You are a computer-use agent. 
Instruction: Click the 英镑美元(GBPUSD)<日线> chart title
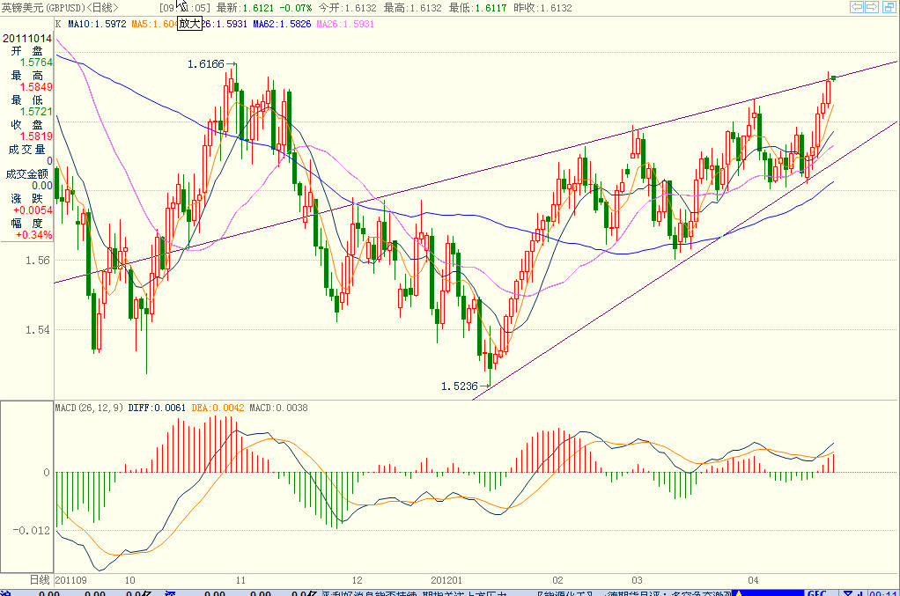[60, 7]
